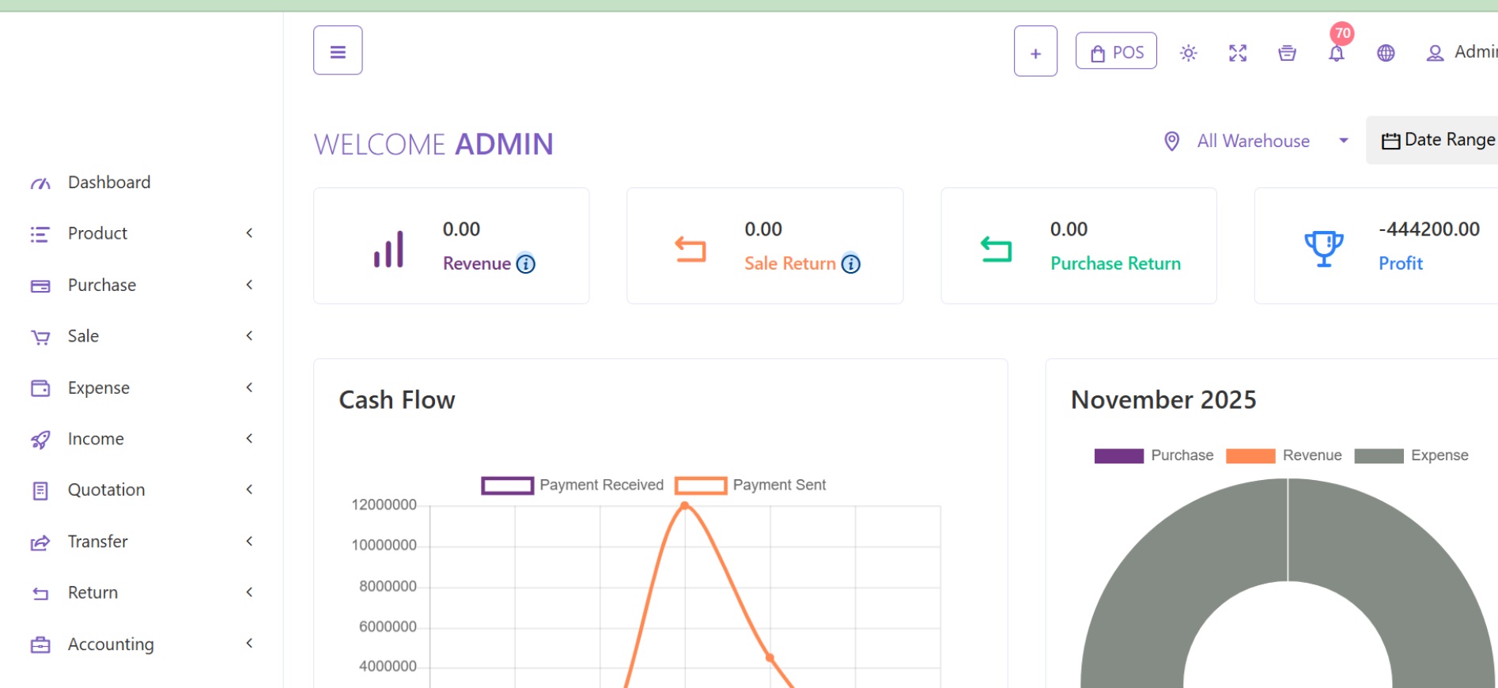Expand Purchase submenu chevron
Screen dimensions: 1498x688
pyautogui.click(x=249, y=284)
